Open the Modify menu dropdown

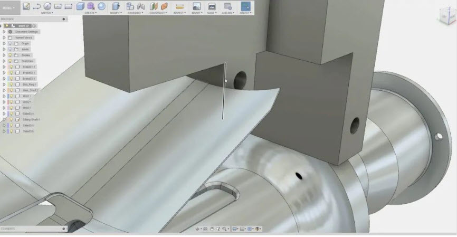(116, 13)
